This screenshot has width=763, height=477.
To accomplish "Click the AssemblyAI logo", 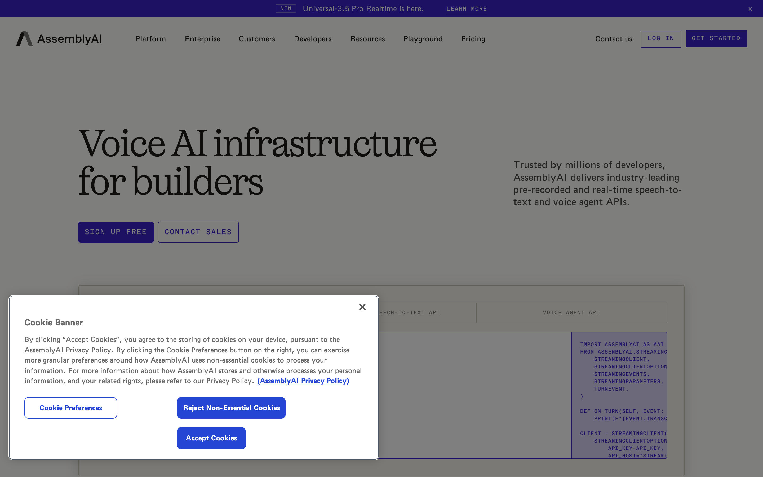I will pos(59,39).
